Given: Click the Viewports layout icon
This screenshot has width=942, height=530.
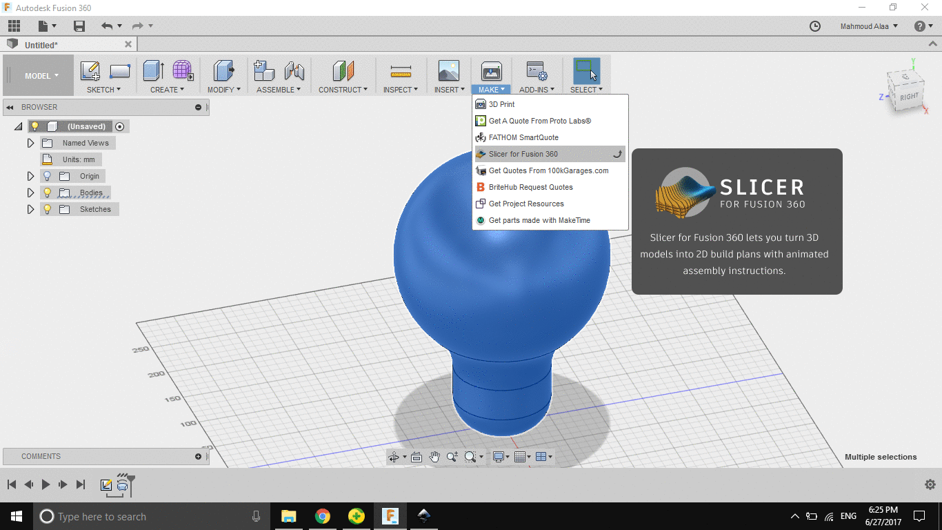Looking at the screenshot, I should coord(541,457).
